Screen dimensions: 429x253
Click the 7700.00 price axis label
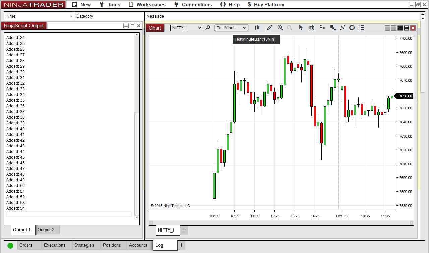(x=406, y=38)
